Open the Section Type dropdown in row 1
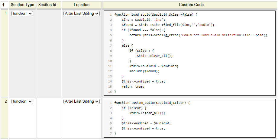This screenshot has height=140, width=278. click(22, 14)
